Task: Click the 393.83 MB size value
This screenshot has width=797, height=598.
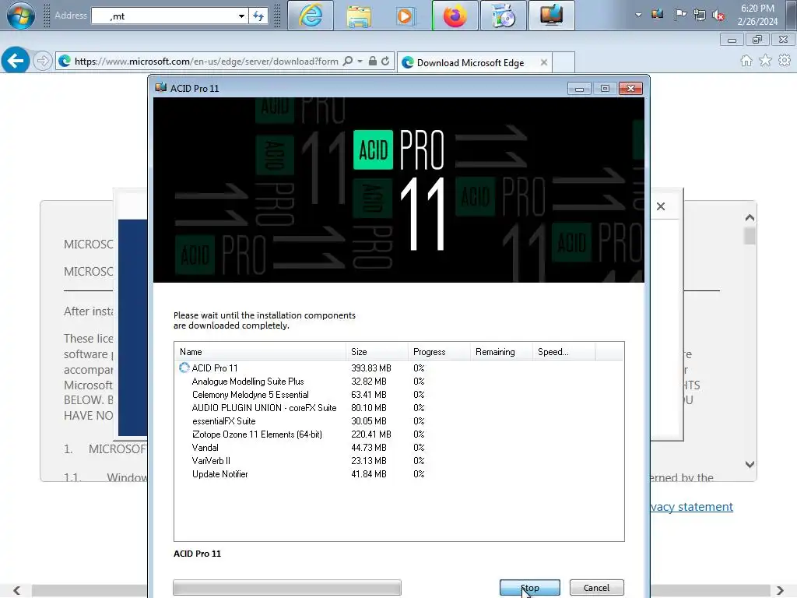Action: [x=371, y=368]
